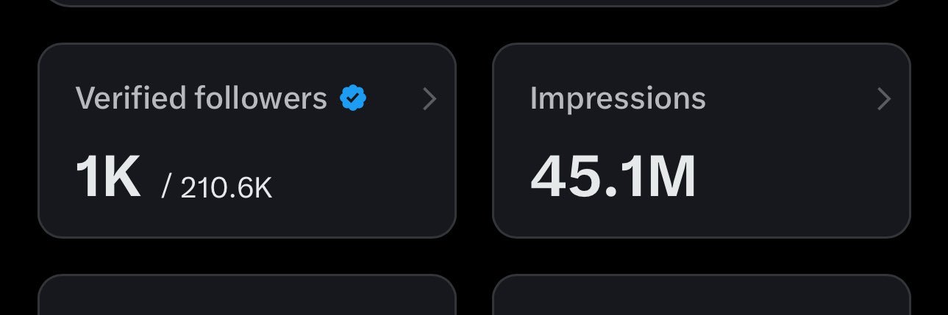This screenshot has height=315, width=948.
Task: Open the Impressions stats card
Action: [702, 140]
